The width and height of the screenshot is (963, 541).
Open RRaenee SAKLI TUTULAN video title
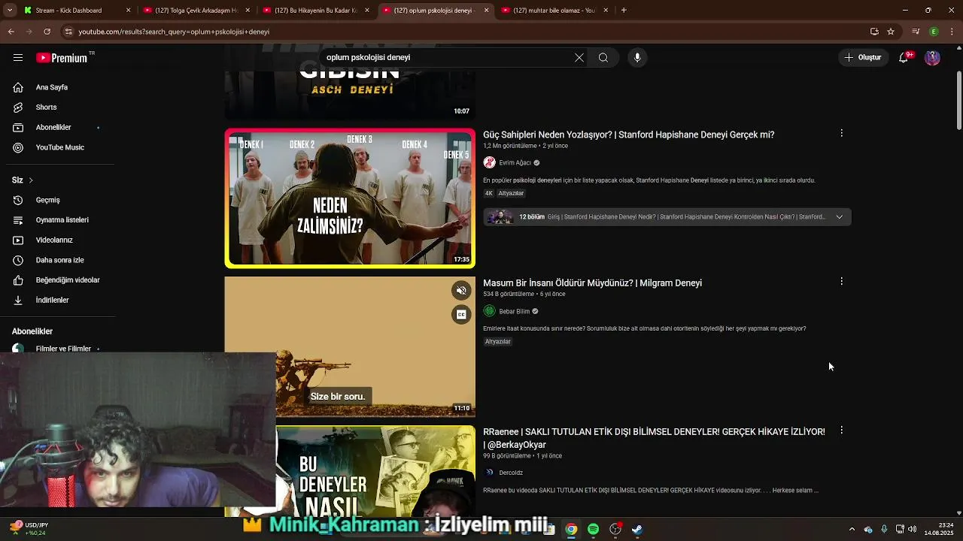(x=654, y=438)
